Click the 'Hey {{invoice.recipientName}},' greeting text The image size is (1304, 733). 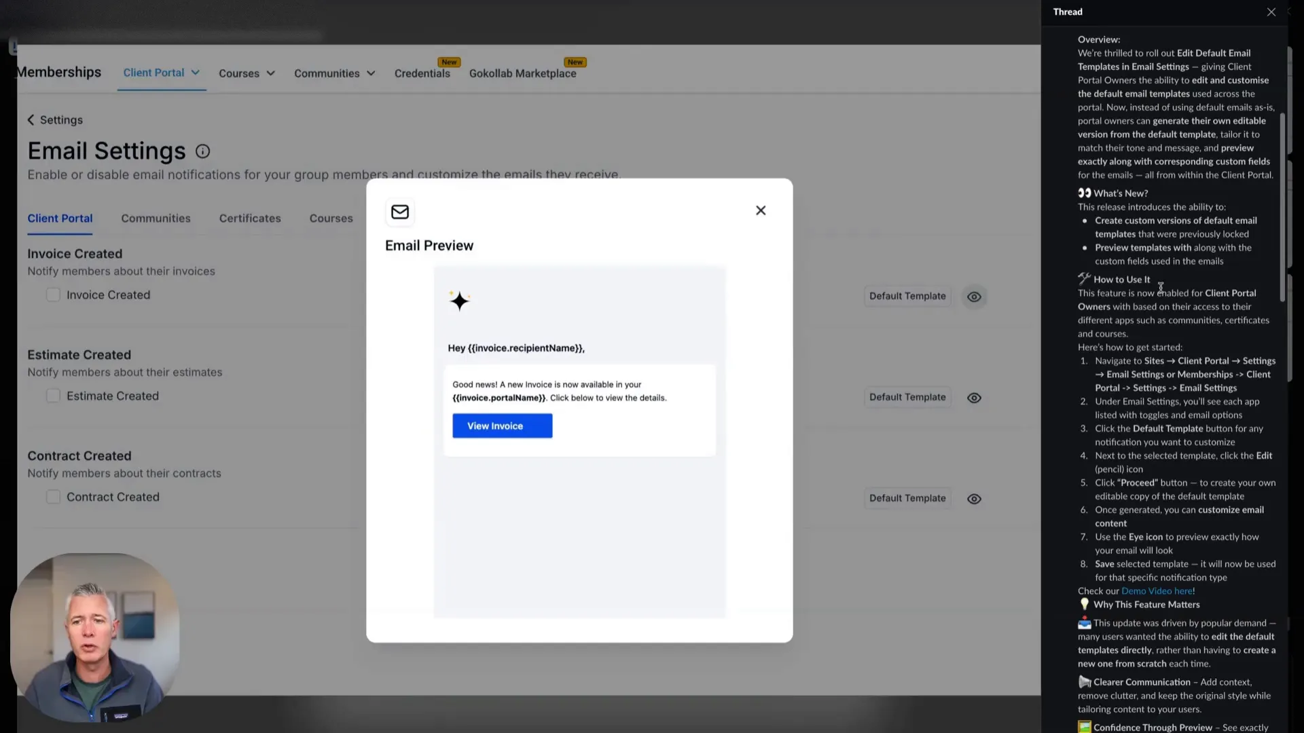point(516,348)
